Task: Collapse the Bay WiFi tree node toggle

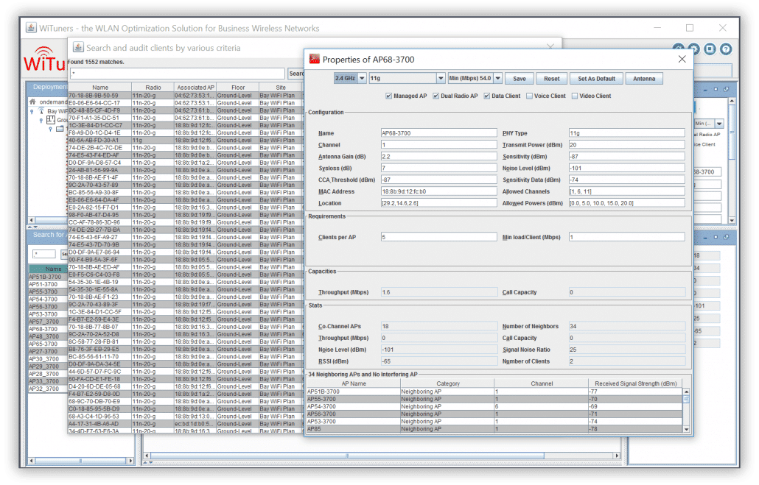Action: click(32, 111)
